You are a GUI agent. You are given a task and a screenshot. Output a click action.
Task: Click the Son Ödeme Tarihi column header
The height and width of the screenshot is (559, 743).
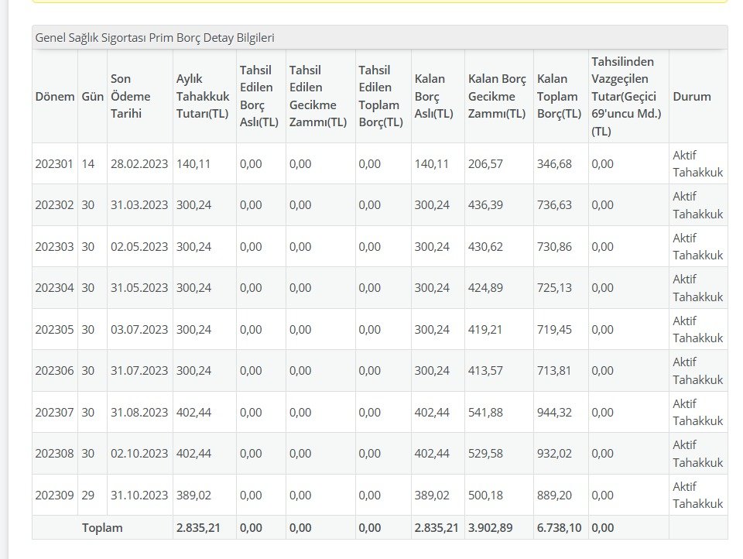(139, 97)
